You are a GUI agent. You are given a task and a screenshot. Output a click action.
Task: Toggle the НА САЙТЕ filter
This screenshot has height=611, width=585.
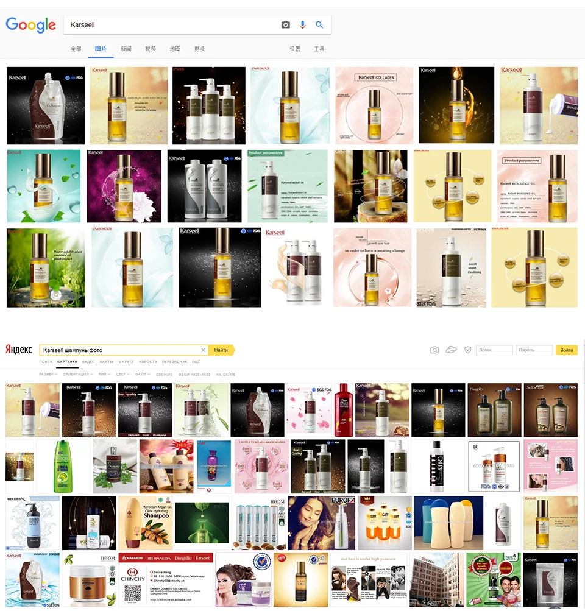coord(225,375)
